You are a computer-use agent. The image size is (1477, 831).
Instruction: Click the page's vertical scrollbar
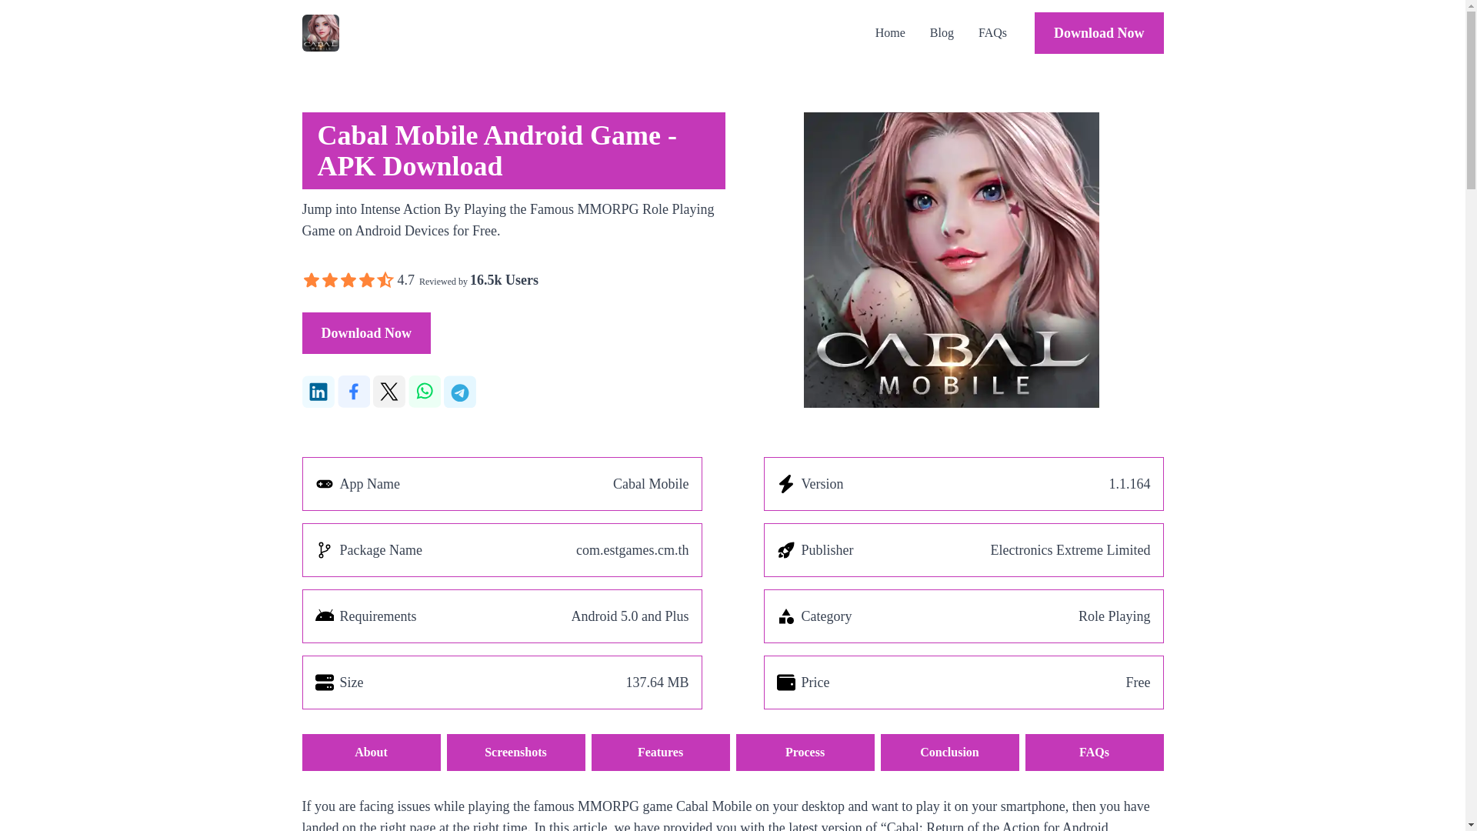(x=1471, y=415)
